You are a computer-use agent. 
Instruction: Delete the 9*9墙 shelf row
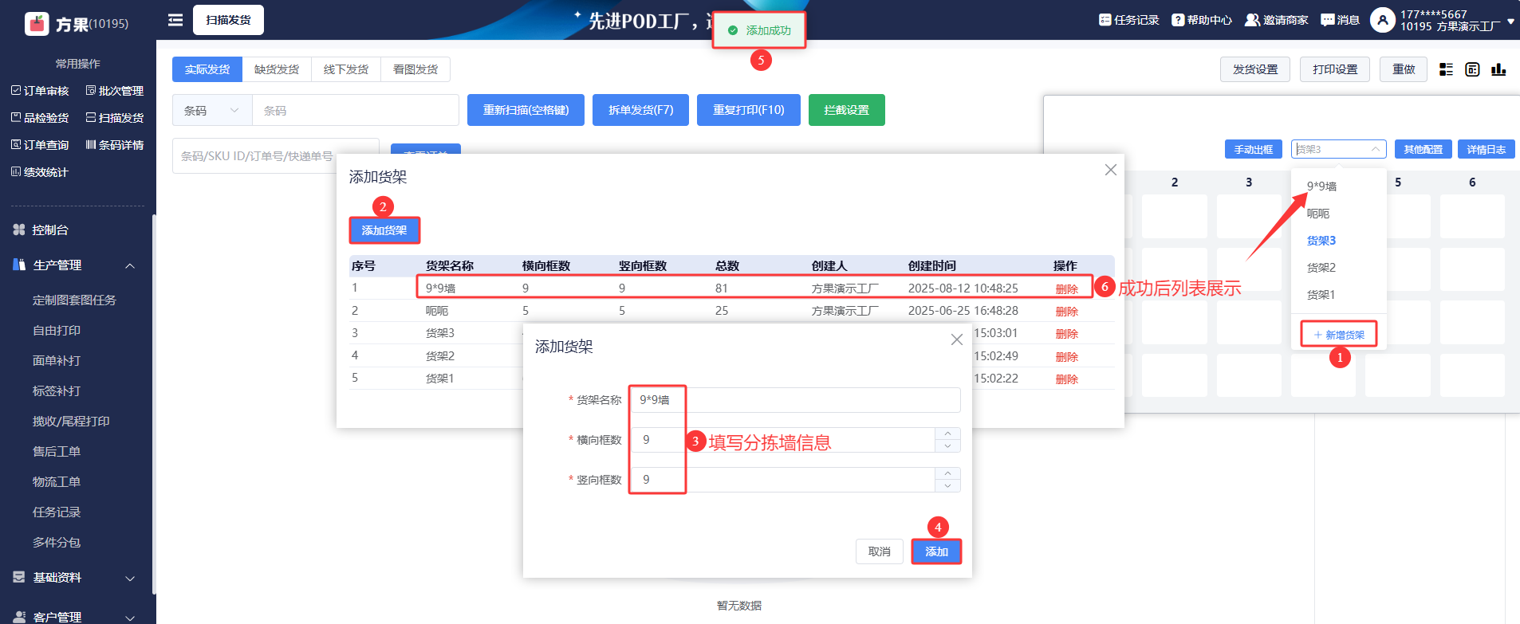1066,289
